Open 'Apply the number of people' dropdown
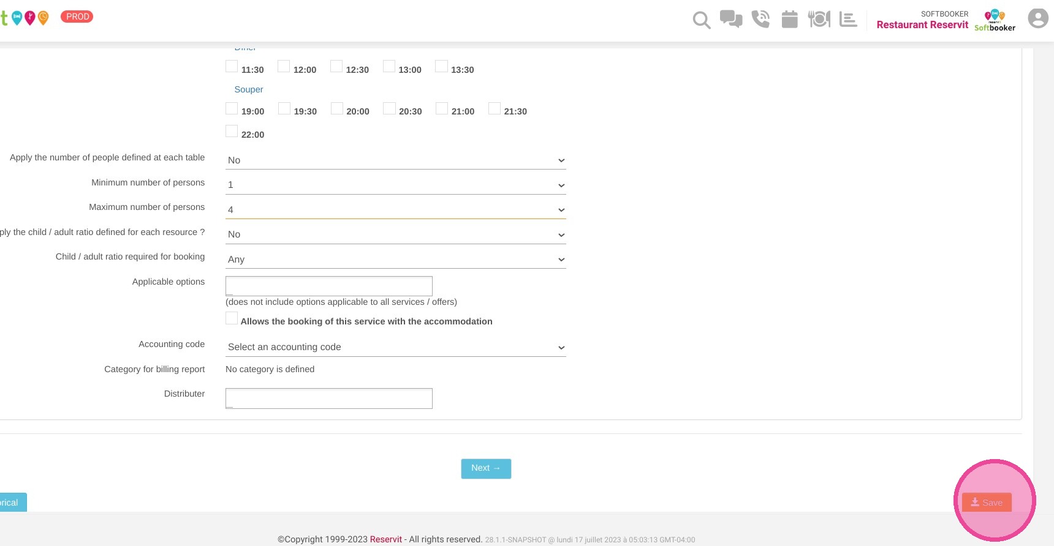1054x546 pixels. tap(395, 160)
